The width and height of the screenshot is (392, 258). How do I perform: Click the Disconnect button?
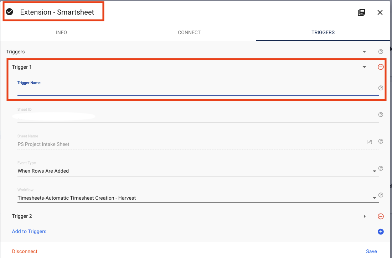coord(25,251)
